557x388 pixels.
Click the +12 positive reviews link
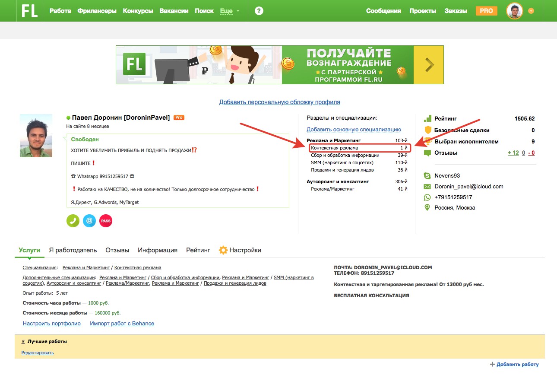tap(513, 153)
